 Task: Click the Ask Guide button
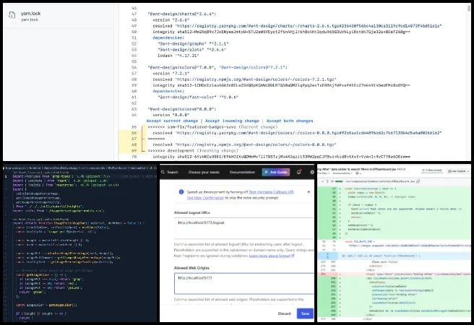click(276, 172)
